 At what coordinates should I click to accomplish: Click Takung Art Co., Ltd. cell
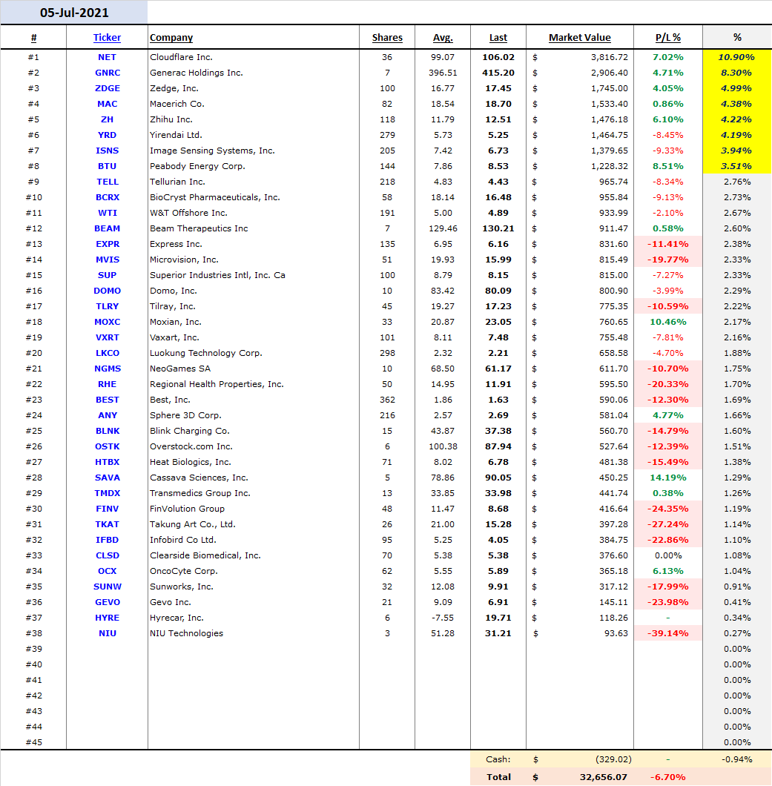(254, 524)
